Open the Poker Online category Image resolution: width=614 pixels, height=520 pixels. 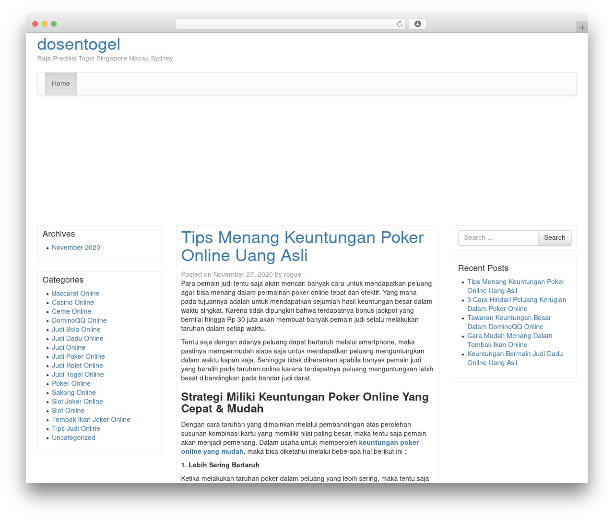point(71,384)
